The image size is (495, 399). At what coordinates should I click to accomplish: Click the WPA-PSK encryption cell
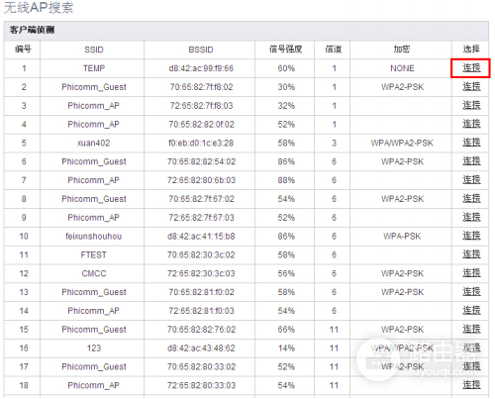402,237
